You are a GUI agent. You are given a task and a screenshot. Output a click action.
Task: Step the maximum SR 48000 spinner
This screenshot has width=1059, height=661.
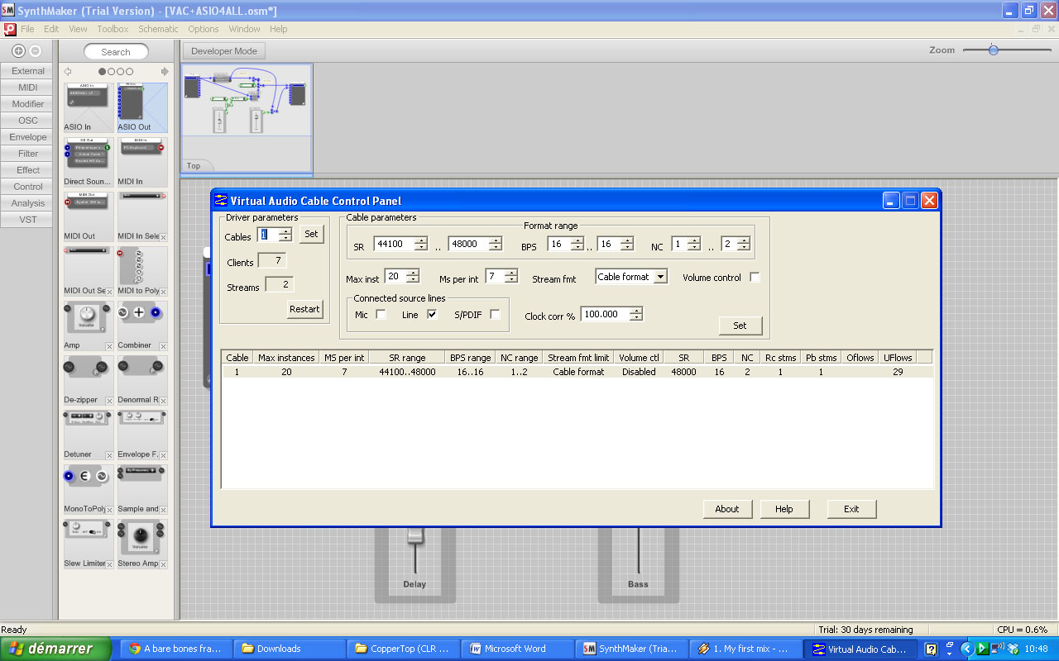[495, 244]
